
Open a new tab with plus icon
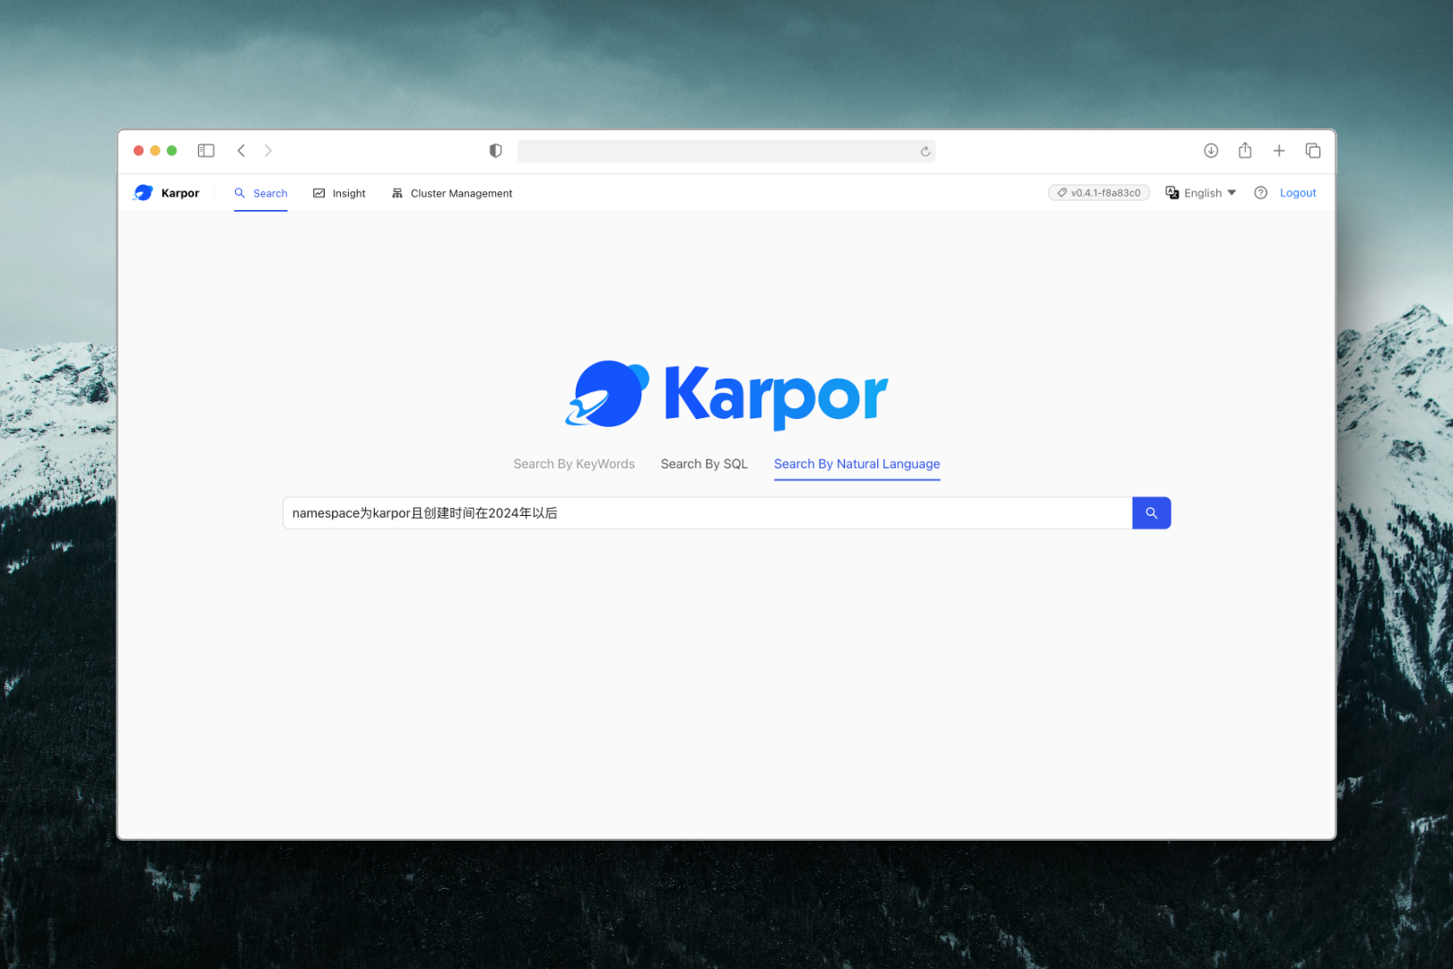coord(1279,151)
